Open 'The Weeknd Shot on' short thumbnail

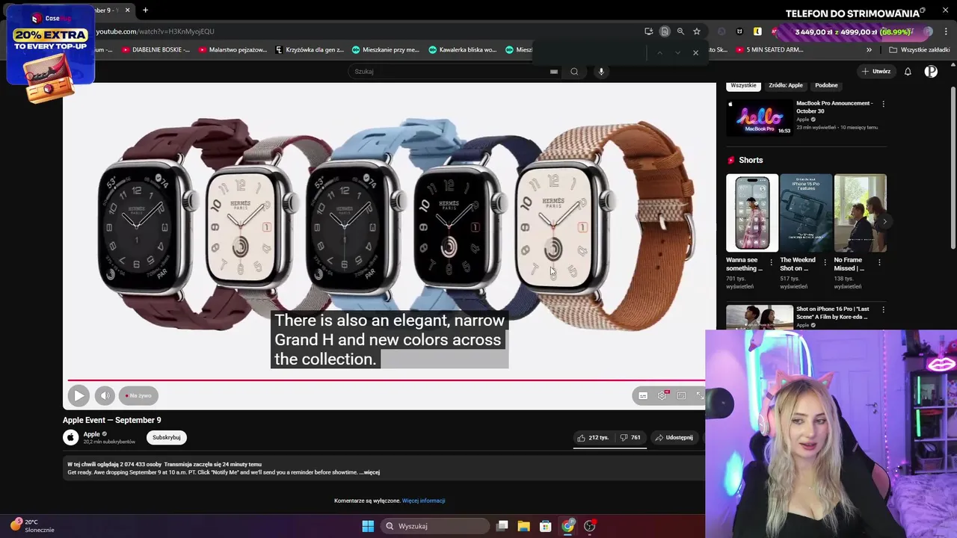[805, 213]
